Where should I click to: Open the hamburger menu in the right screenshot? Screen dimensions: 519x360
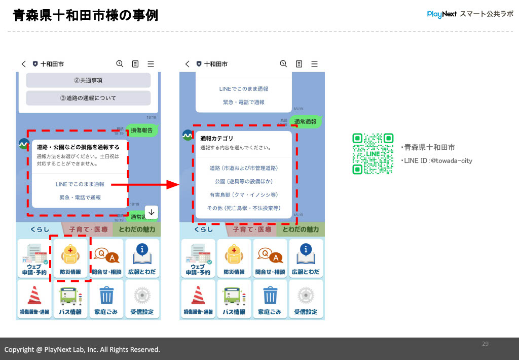point(314,63)
